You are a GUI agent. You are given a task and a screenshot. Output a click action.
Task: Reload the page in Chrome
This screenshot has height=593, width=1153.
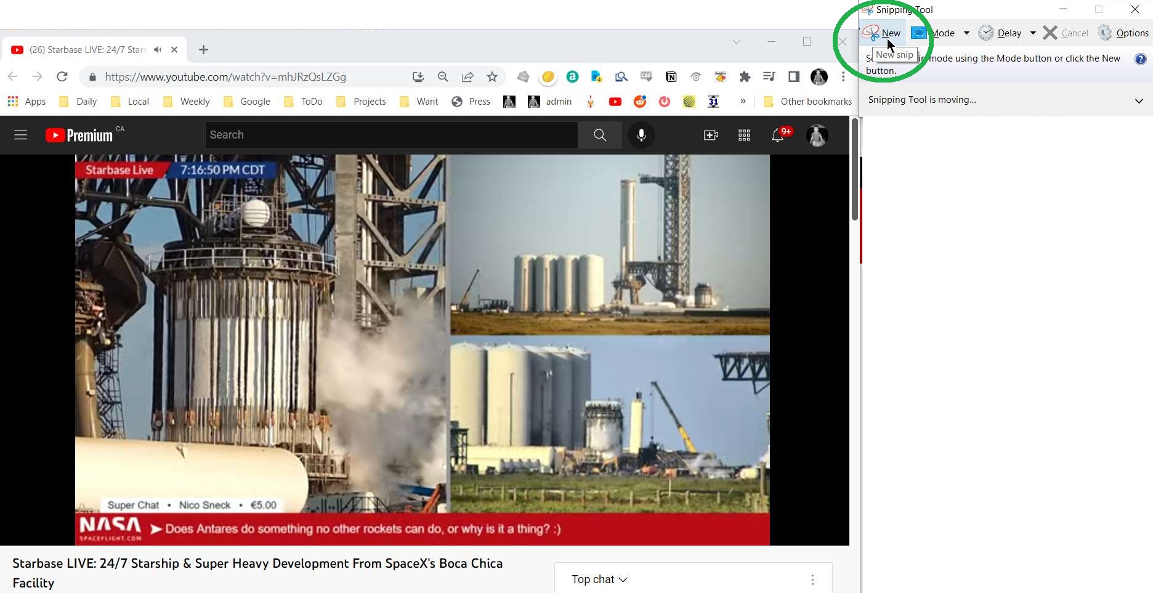coord(62,77)
